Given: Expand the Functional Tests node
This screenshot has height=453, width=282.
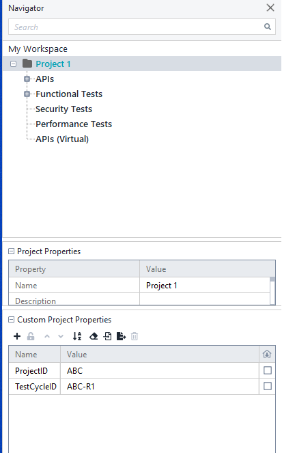Looking at the screenshot, I should pos(27,94).
